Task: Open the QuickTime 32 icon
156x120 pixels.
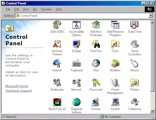Action: [x=57, y=102]
